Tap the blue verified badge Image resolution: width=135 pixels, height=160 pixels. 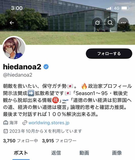[x=46, y=67]
